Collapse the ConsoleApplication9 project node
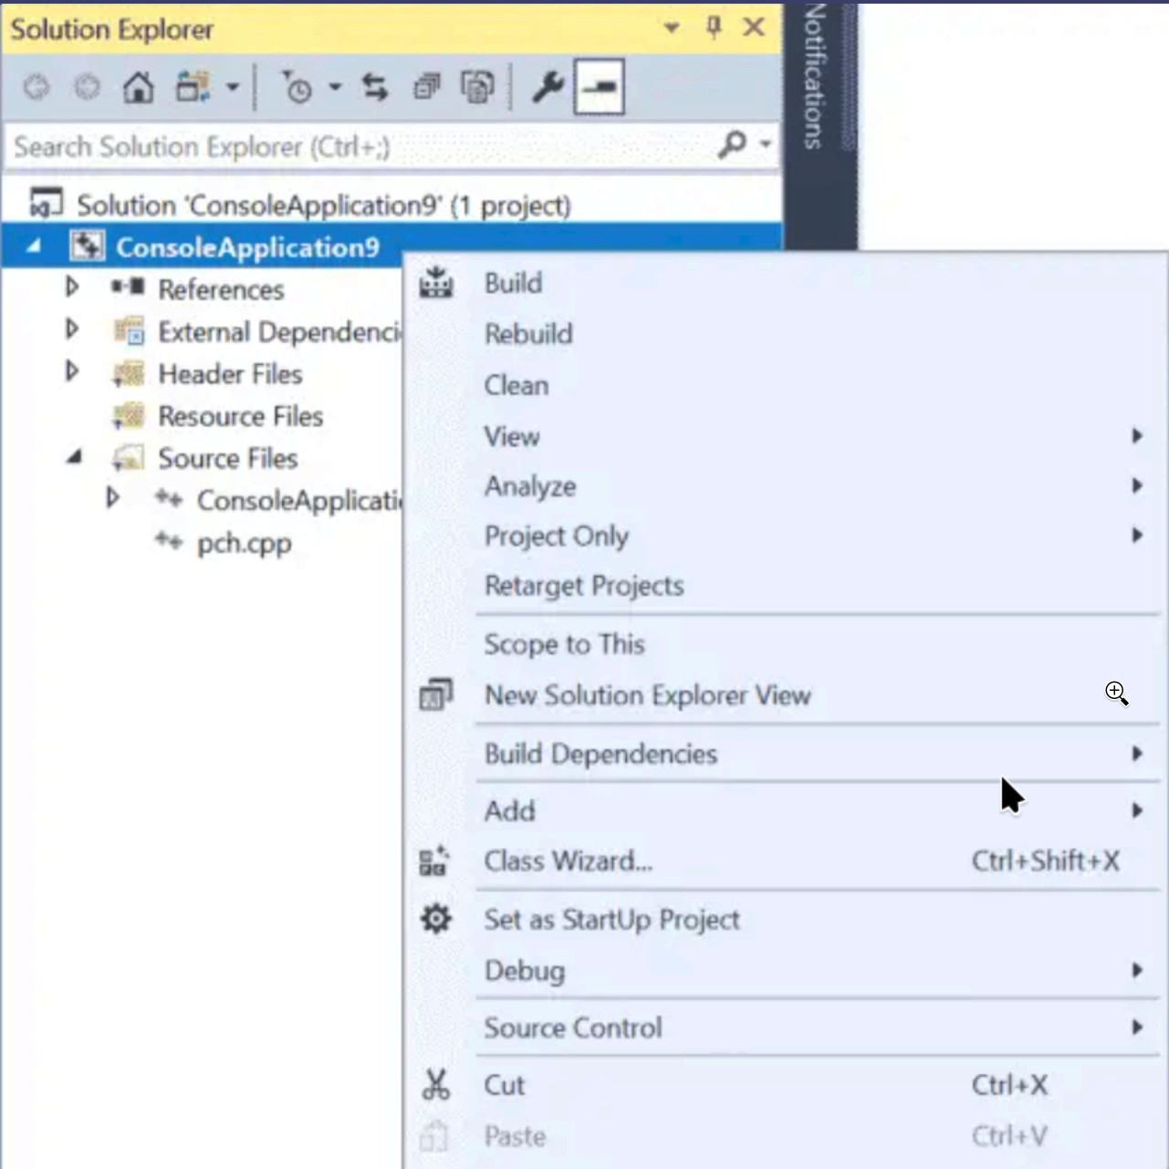The width and height of the screenshot is (1169, 1169). pos(34,245)
